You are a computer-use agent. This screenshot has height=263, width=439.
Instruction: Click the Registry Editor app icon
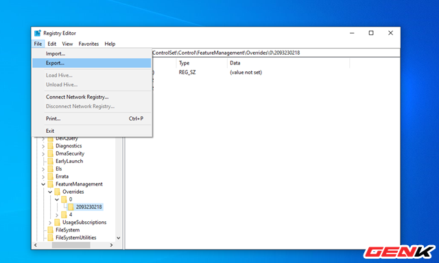tap(38, 33)
